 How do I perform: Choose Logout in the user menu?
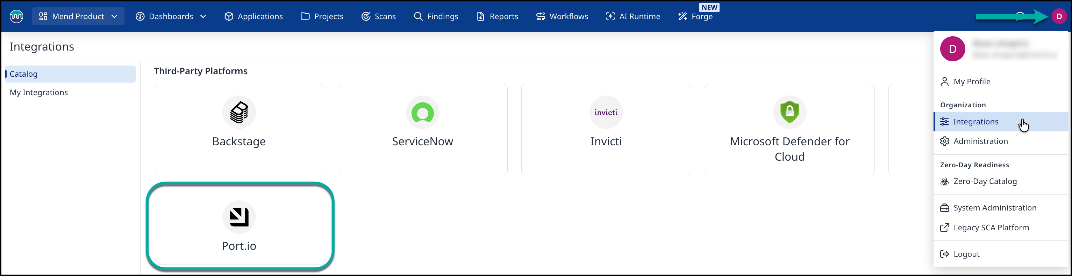point(1001,254)
